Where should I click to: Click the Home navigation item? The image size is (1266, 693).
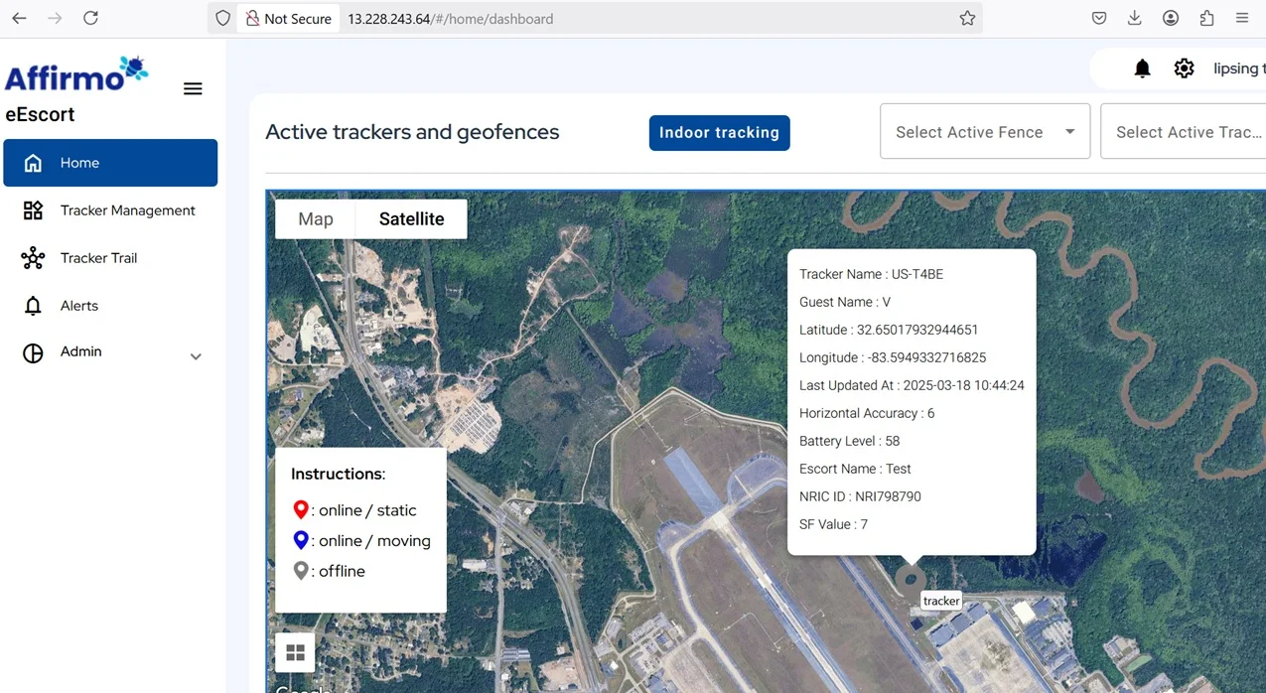79,162
